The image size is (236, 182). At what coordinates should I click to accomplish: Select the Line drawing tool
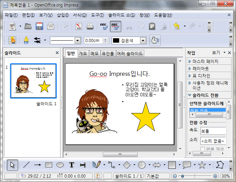(x=26, y=165)
